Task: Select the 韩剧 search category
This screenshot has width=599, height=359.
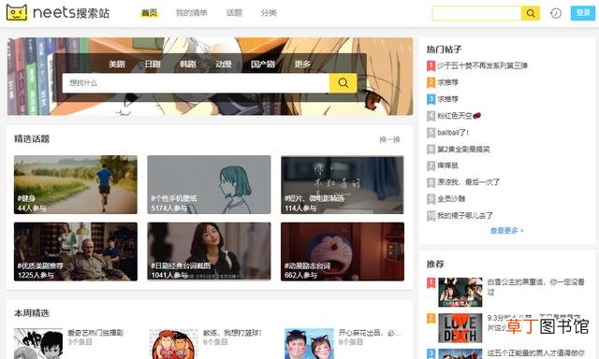Action: (188, 65)
